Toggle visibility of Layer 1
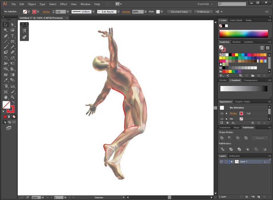The image size is (273, 200). coord(221,162)
